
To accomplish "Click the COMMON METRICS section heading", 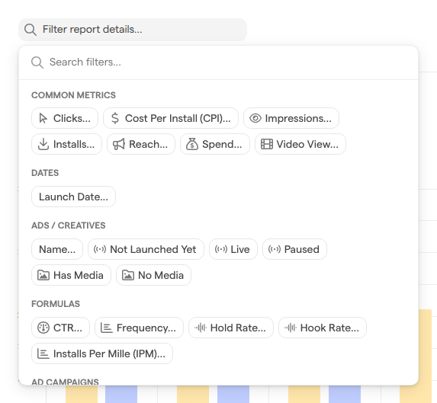I will (x=73, y=95).
